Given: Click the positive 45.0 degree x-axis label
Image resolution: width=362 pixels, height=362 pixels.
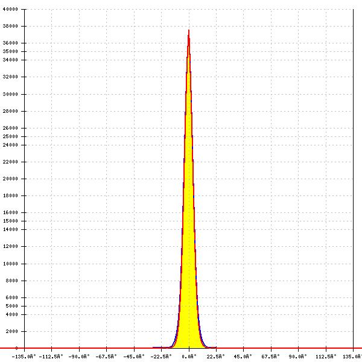Looking at the screenshot, I should [243, 357].
